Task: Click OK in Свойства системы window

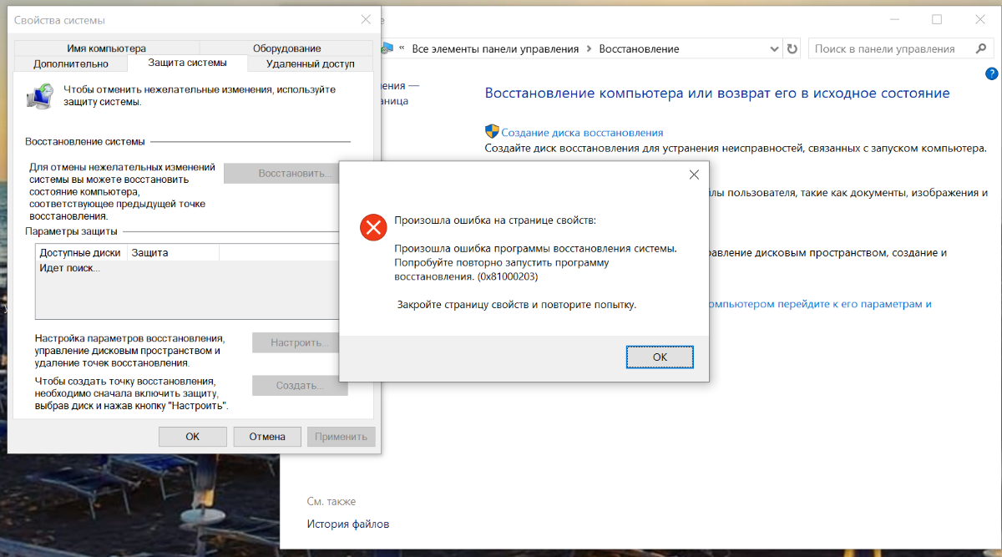Action: (x=192, y=436)
